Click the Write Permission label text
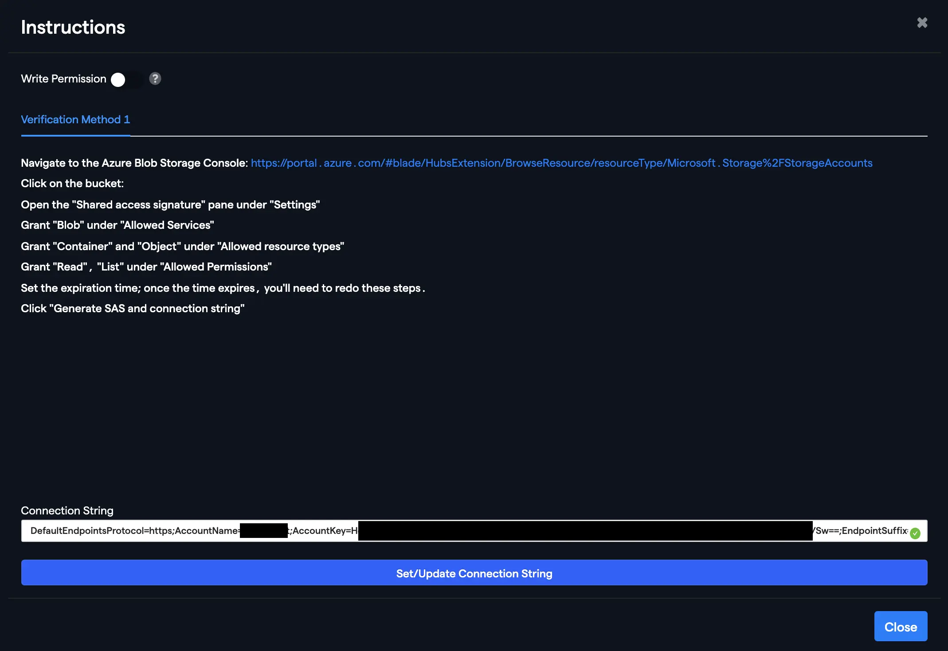Viewport: 948px width, 651px height. 63,78
